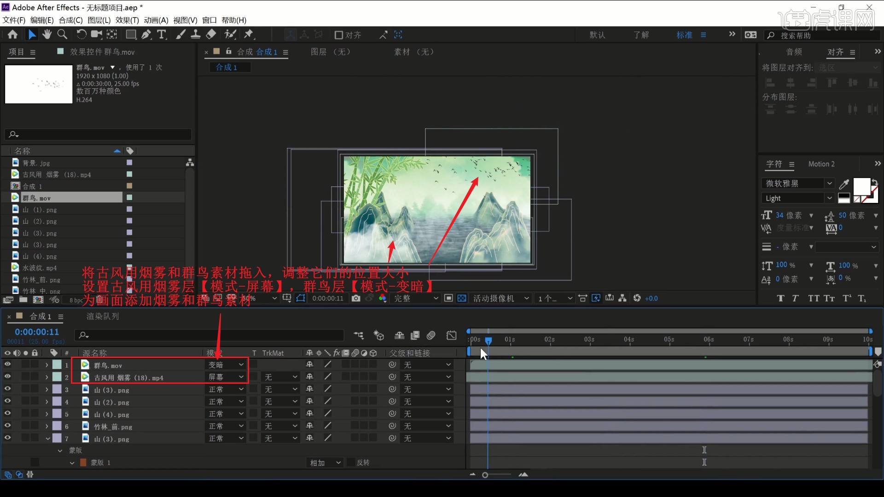Click the eyedropper in Character panel
The width and height of the screenshot is (884, 497).
844,184
